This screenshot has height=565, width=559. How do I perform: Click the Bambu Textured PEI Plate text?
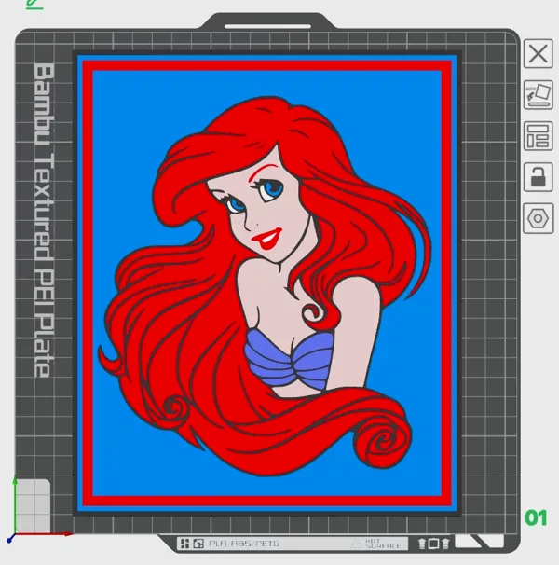coord(45,220)
